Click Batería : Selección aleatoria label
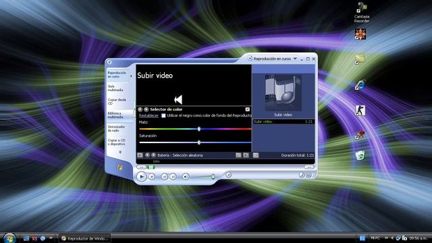Viewport: 432px width, 243px height. [180, 155]
